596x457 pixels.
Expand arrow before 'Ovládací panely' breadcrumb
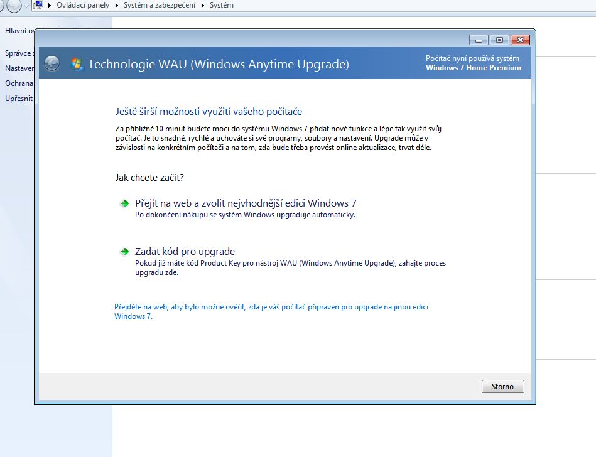(50, 5)
